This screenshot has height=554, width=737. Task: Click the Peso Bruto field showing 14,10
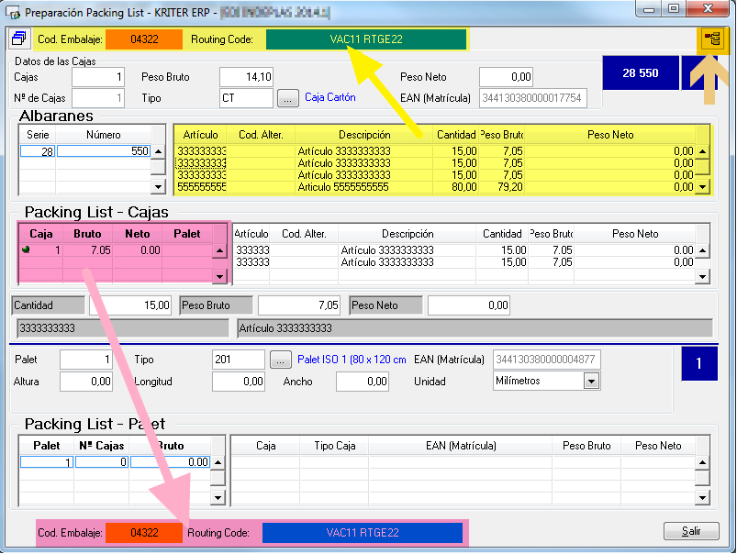point(246,77)
